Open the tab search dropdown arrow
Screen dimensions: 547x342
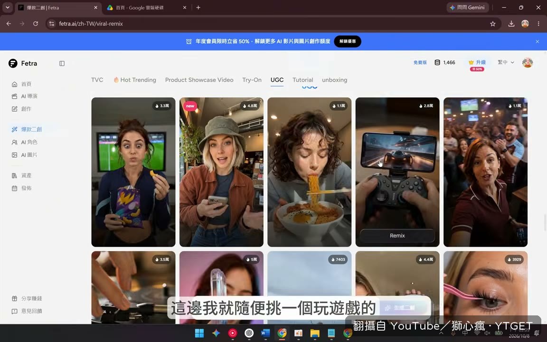tap(7, 7)
